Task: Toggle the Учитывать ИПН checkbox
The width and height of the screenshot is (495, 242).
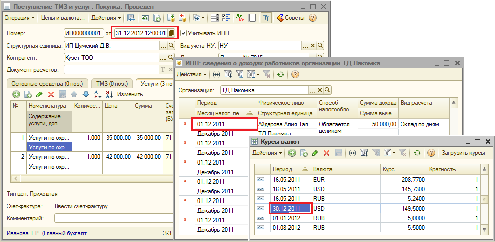Action: click(x=184, y=33)
